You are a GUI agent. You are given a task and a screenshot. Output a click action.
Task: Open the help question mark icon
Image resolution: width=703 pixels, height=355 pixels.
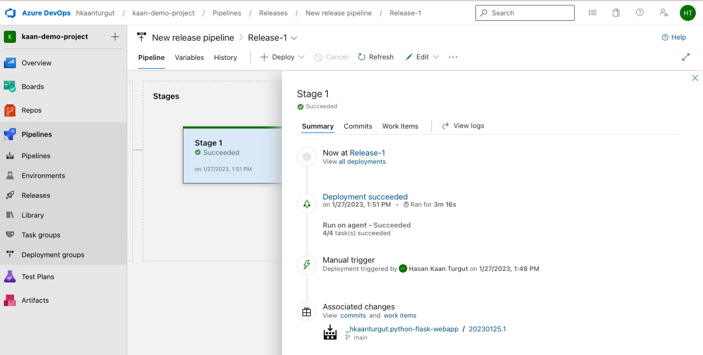click(x=640, y=13)
